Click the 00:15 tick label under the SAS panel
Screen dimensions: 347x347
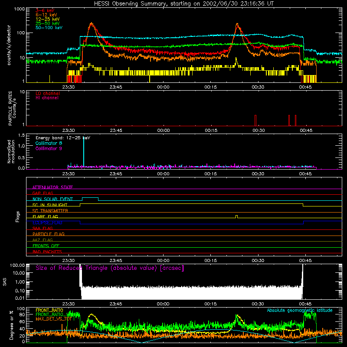[x=210, y=304]
